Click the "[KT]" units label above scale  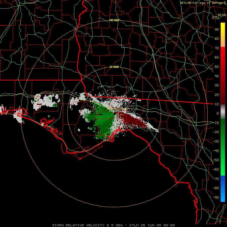pyautogui.click(x=215, y=17)
